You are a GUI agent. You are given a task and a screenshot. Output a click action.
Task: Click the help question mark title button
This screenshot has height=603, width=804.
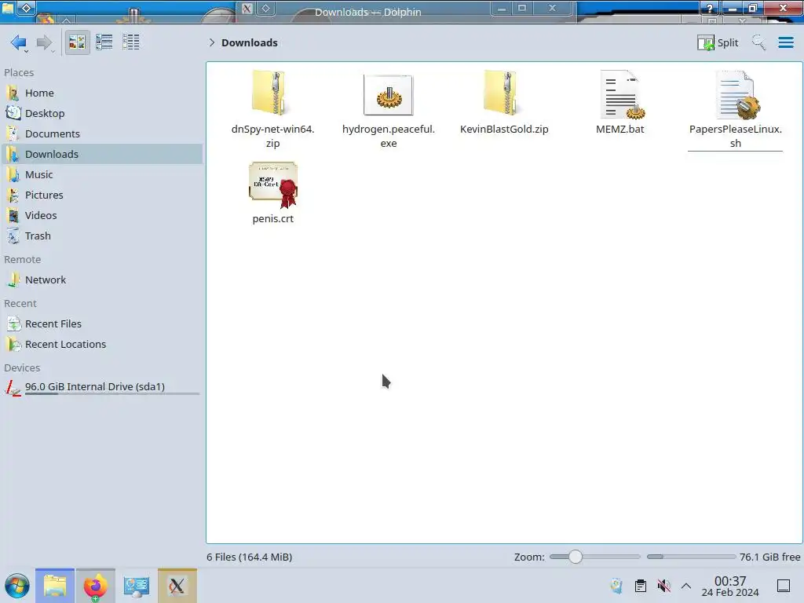click(710, 8)
